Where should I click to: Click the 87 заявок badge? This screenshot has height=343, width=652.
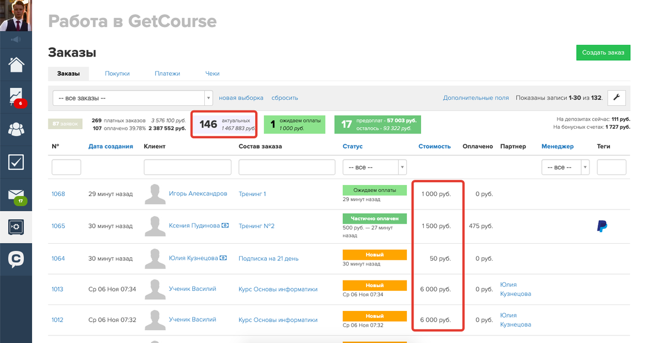[65, 124]
